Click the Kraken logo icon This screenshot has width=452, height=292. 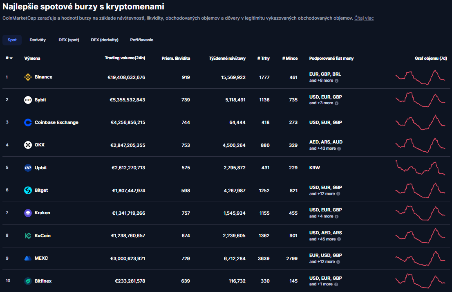coord(28,213)
